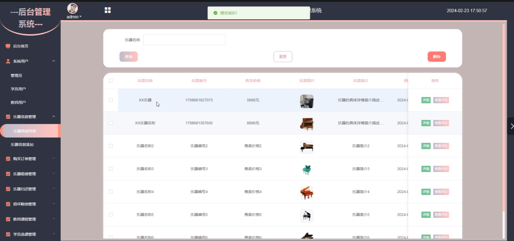Click the 乐器信息管理 chart icon
514x241 pixels.
click(x=8, y=117)
